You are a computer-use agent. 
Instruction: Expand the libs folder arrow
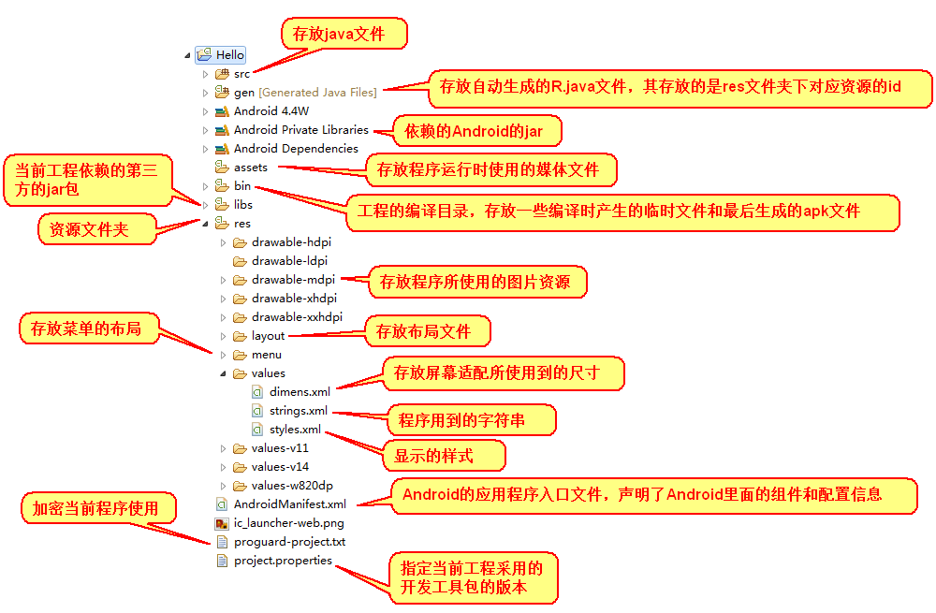[x=205, y=205]
